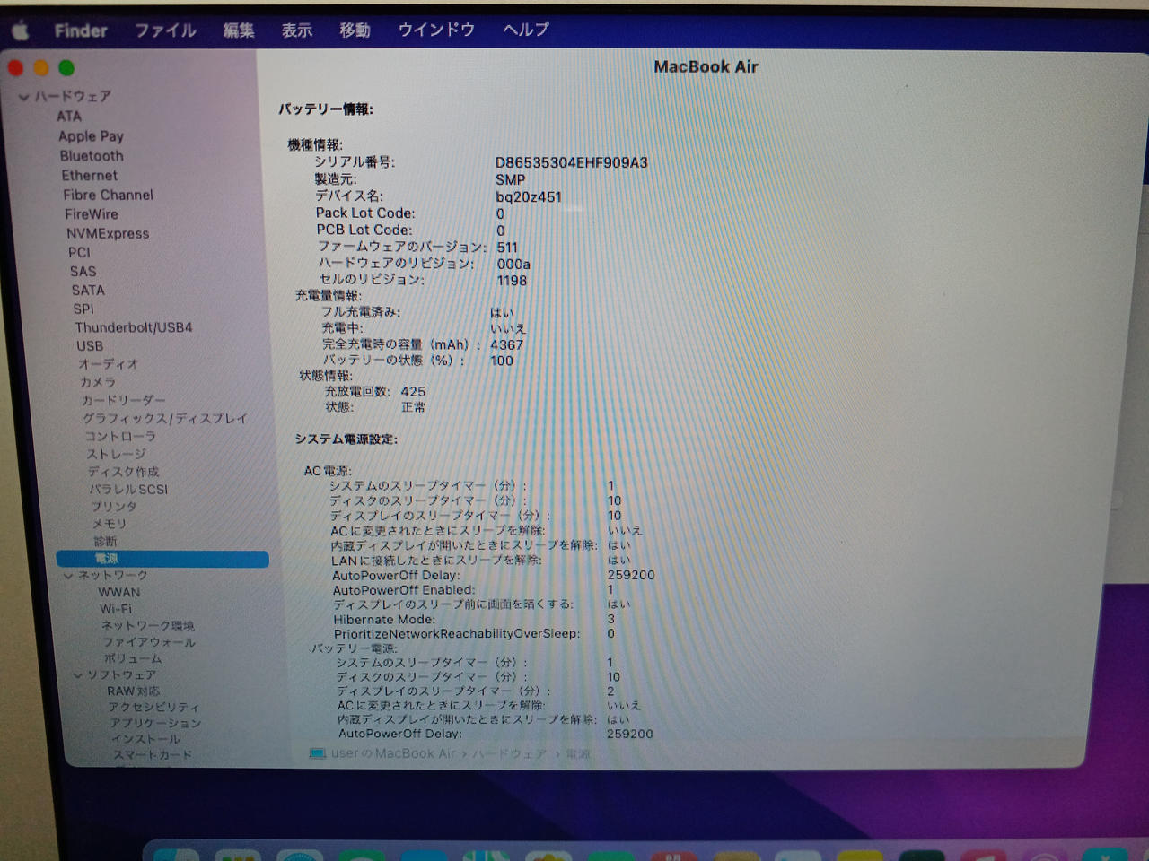This screenshot has height=861, width=1149.
Task: Select ATA in the sidebar
Action: (69, 117)
